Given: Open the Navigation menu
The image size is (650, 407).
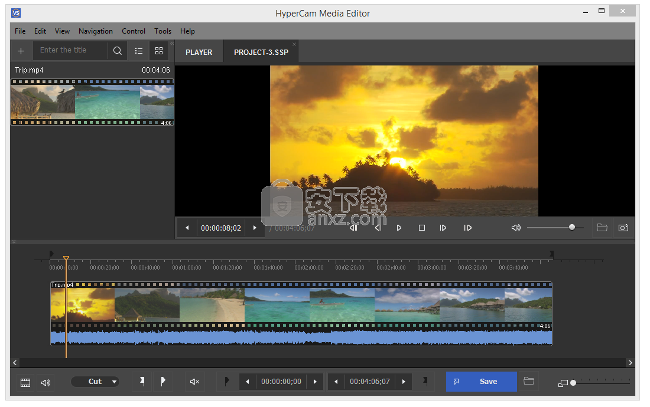Looking at the screenshot, I should [x=96, y=31].
